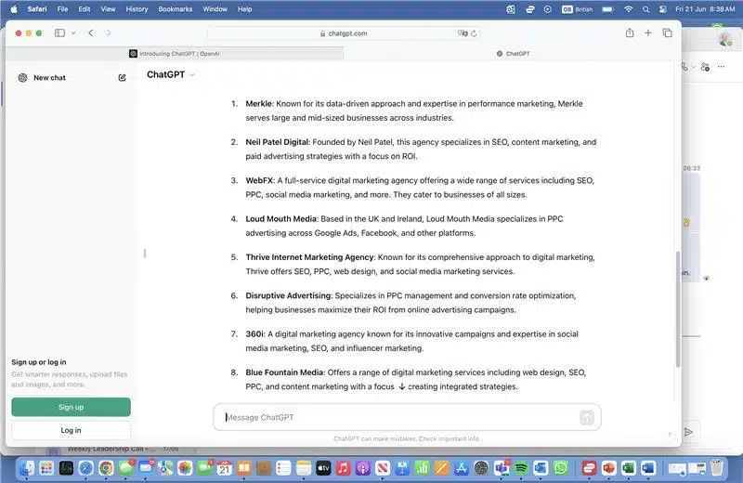Open Launchpad from the Dock
Image resolution: width=743 pixels, height=483 pixels.
[x=46, y=468]
